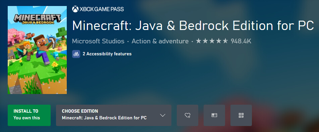
Task: Click the game title heading
Action: point(193,25)
